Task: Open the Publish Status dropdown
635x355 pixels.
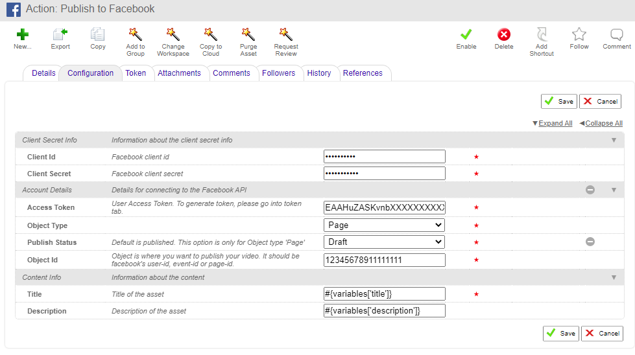Action: [384, 242]
